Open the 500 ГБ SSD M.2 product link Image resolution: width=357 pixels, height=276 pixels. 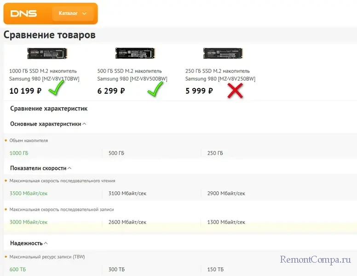coord(132,75)
